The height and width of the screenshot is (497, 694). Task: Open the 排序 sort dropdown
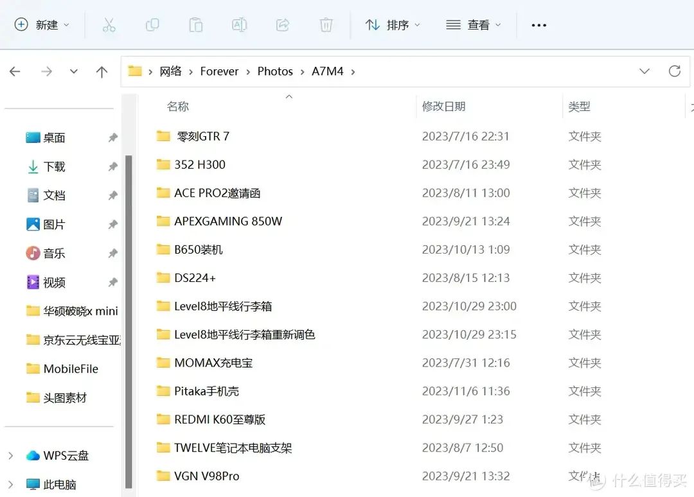(392, 25)
